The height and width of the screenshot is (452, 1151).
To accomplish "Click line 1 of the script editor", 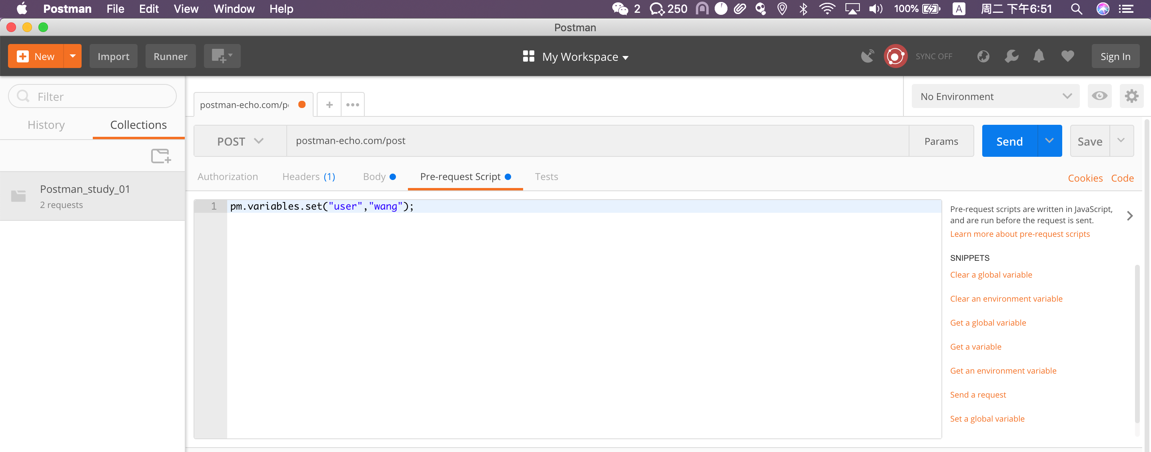I will click(x=583, y=206).
